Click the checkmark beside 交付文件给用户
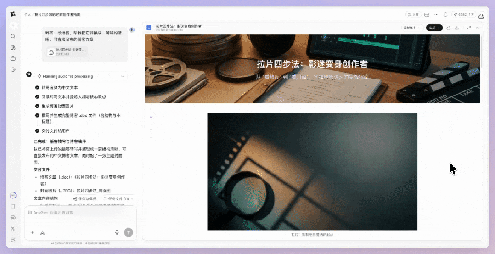 click(x=37, y=131)
